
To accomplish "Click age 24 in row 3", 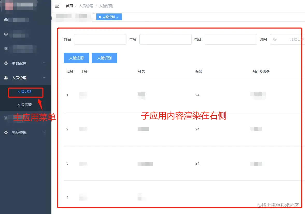I will point(197,163).
